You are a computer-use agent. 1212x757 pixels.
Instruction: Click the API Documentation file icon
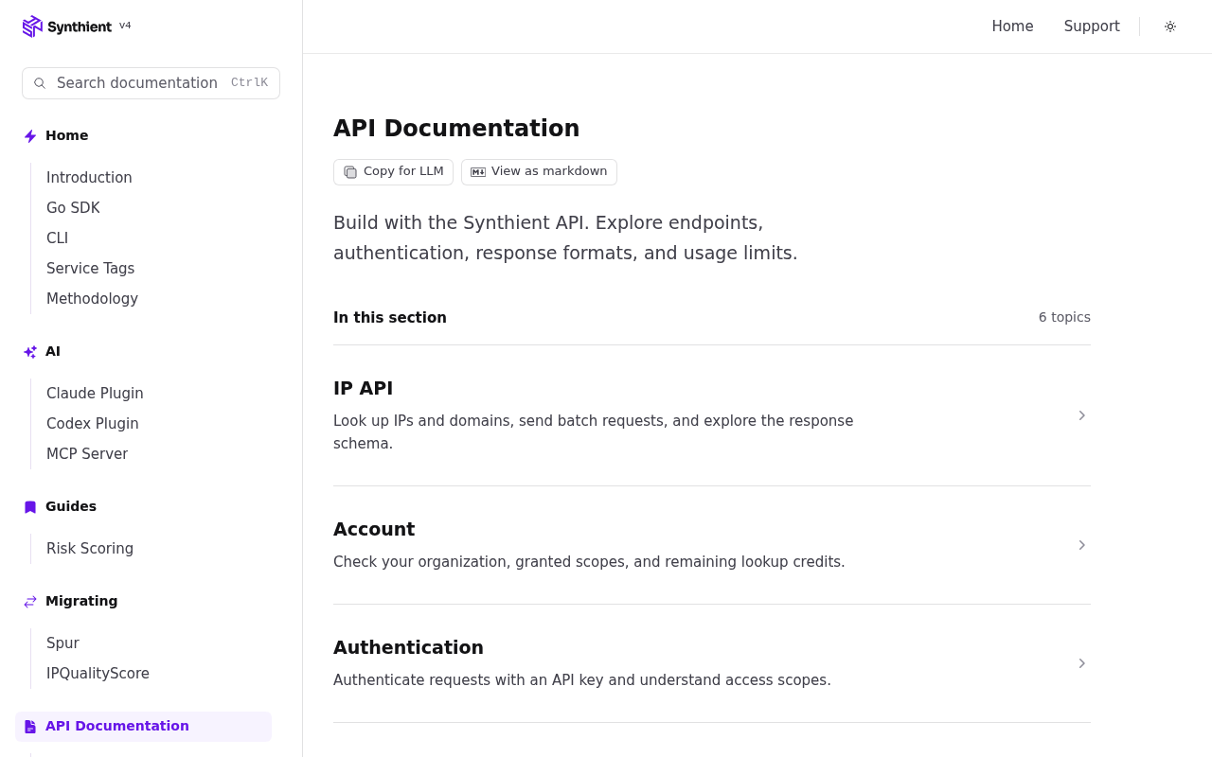[30, 727]
